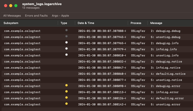
Task: Select the 3: infoLog.notice log entry
Action: [165, 68]
